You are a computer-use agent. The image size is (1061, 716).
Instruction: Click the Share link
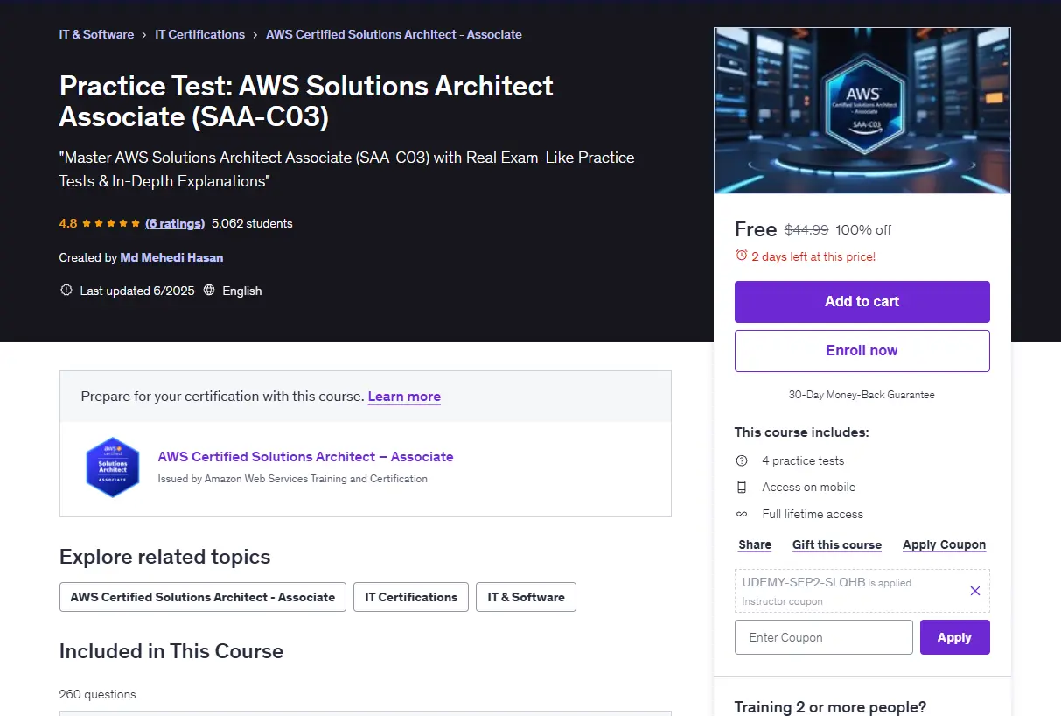point(755,544)
